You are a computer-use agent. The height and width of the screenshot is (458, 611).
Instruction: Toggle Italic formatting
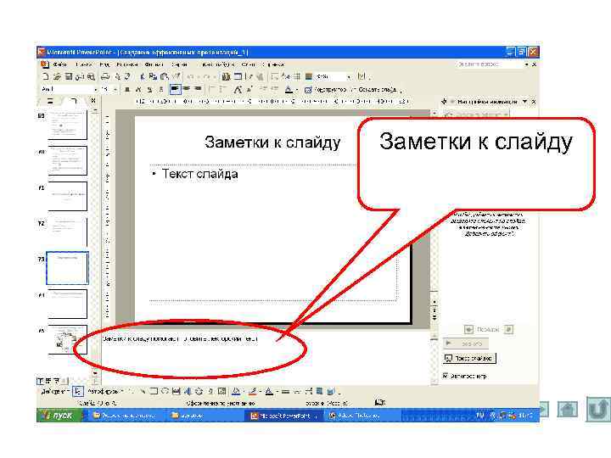click(138, 90)
